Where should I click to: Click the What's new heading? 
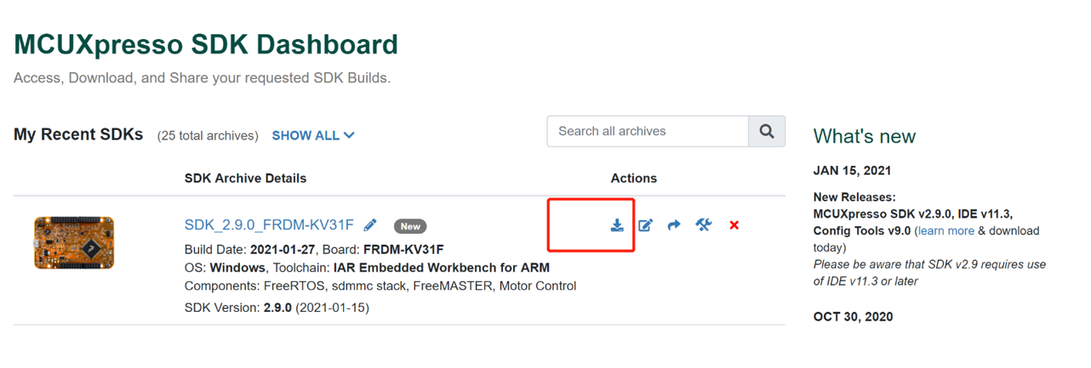864,136
